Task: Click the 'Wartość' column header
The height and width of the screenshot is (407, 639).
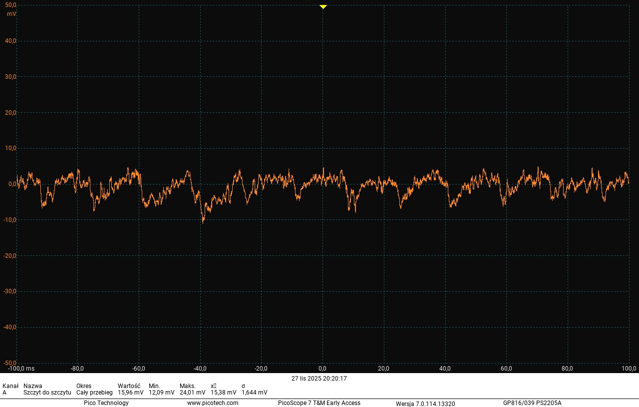Action: 129,386
